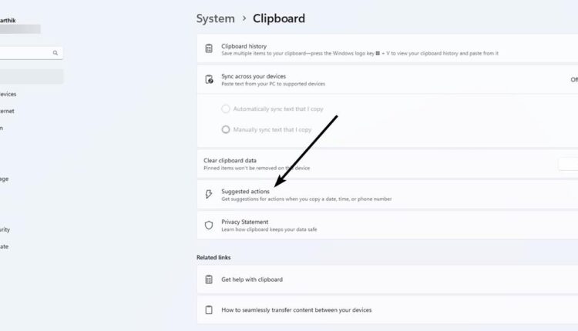Select the highlighted sidebar navigation item
578x331 pixels.
[x=32, y=76]
